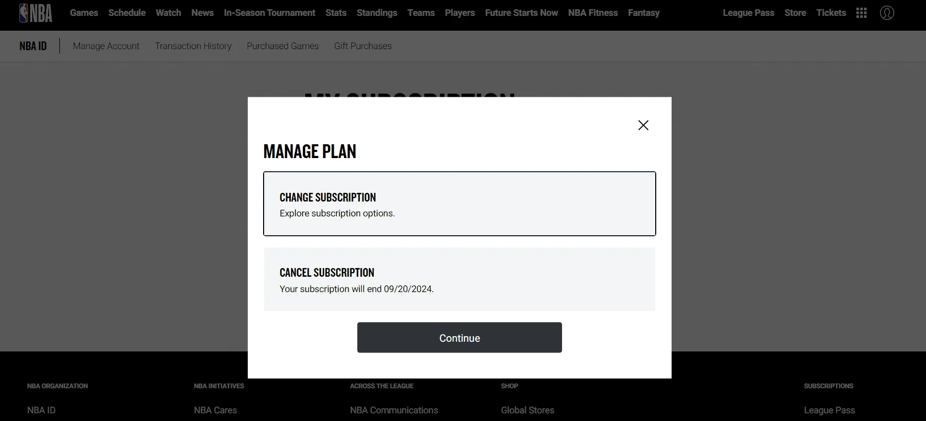Select the Cancel Subscription option
Image resolution: width=926 pixels, height=421 pixels.
pos(460,279)
